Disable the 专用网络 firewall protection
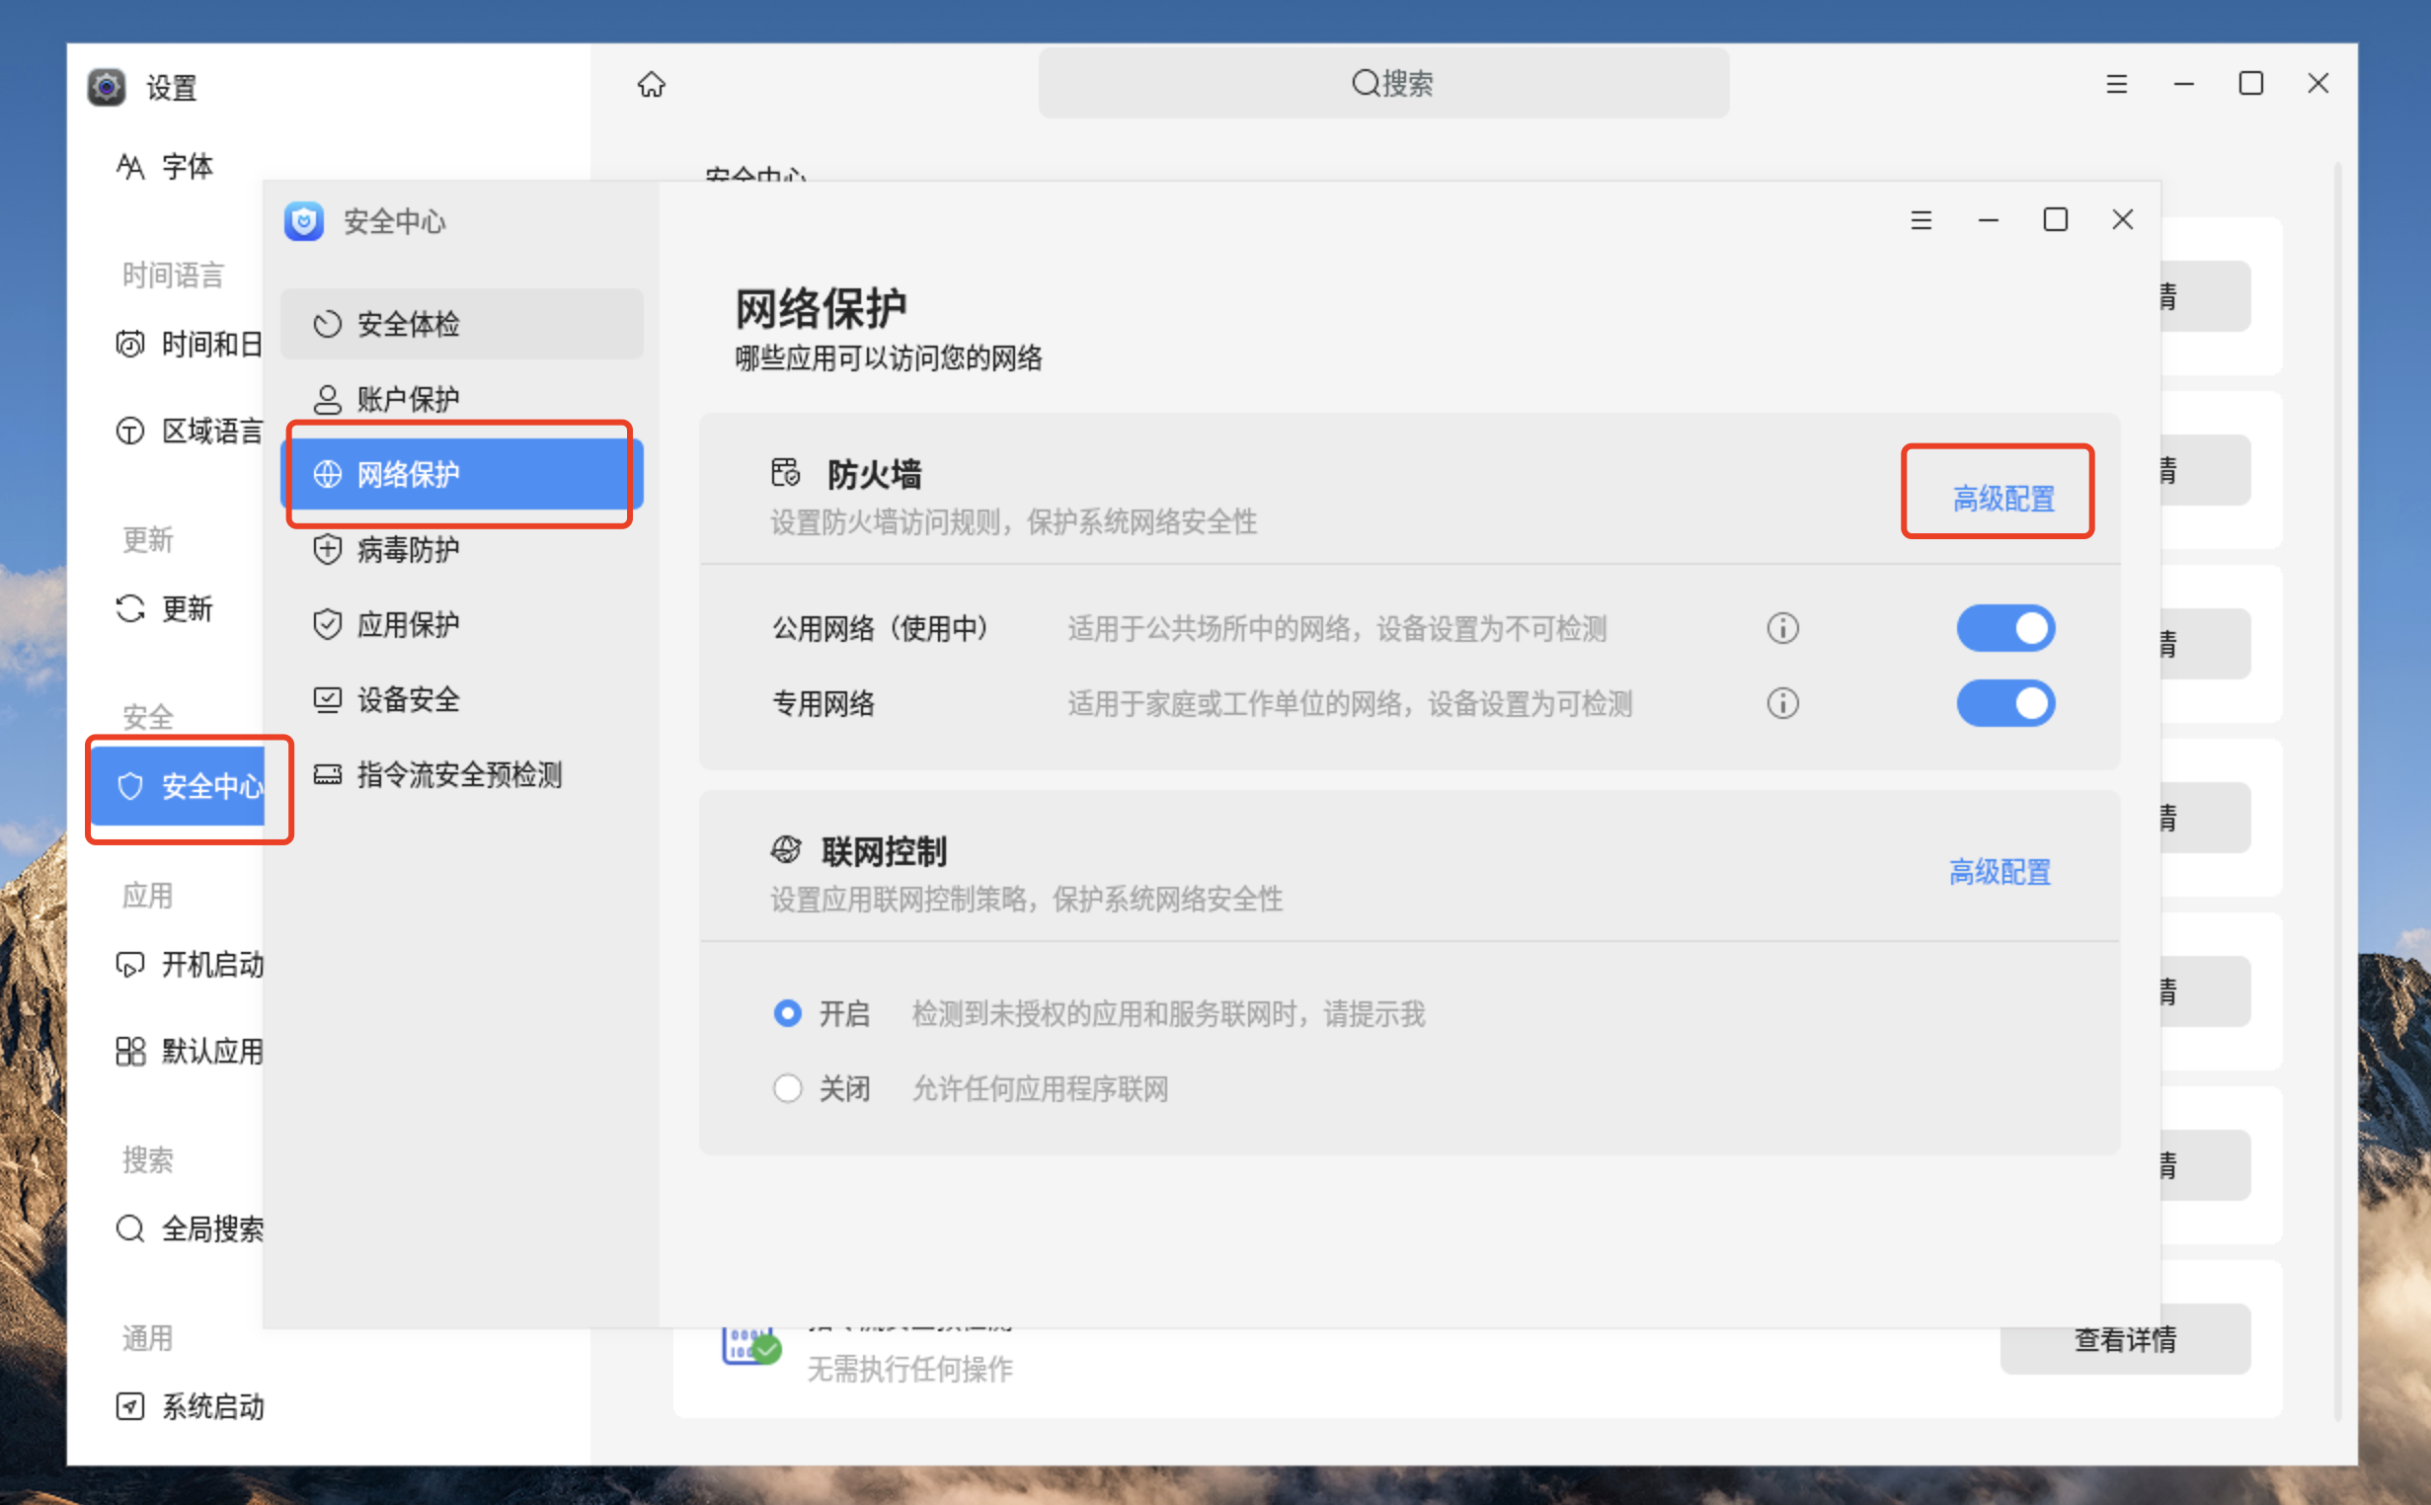The image size is (2431, 1505). (x=2005, y=704)
